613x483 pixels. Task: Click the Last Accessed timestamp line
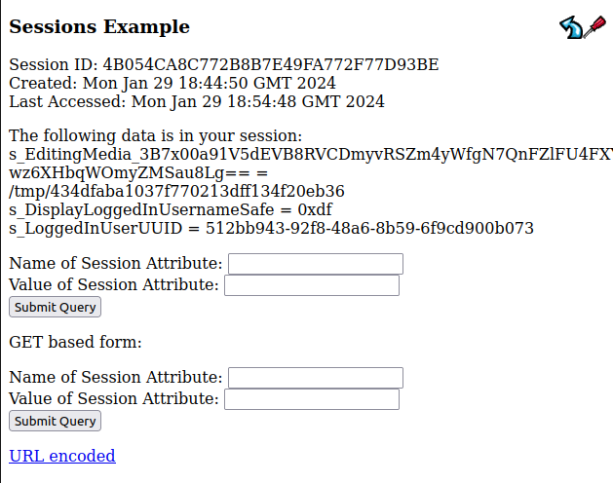197,101
